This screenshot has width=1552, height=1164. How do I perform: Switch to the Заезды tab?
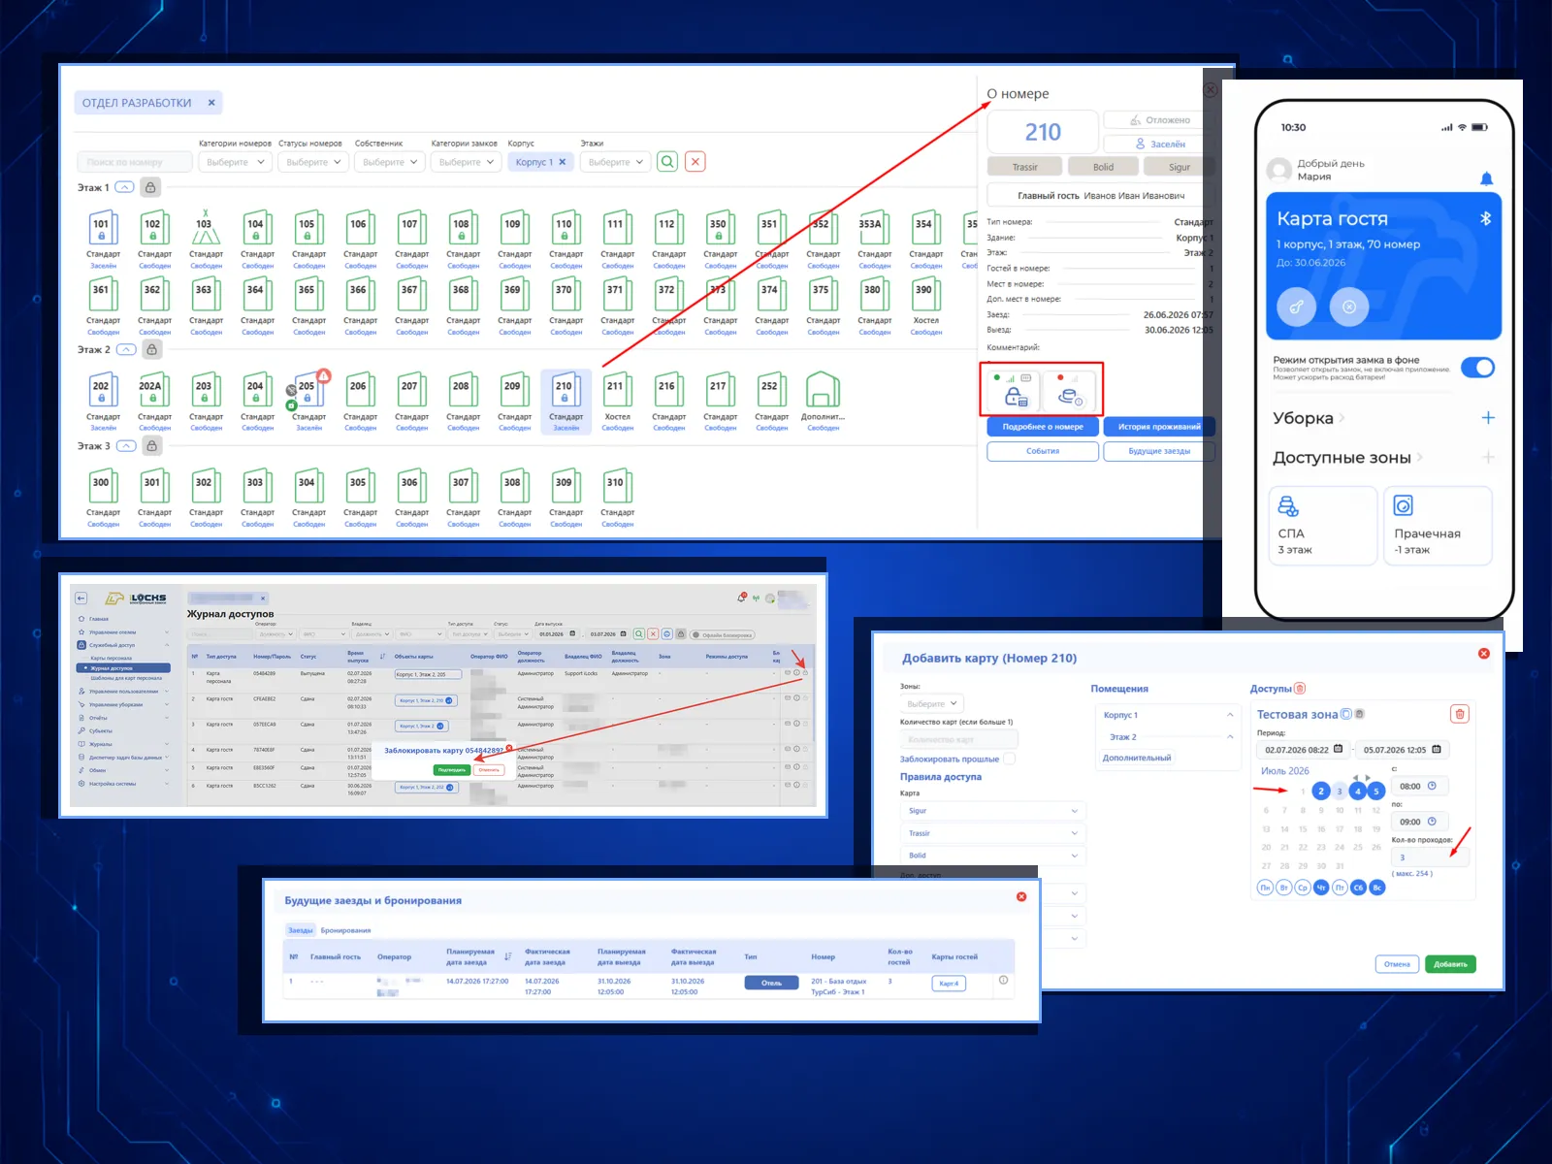[x=301, y=930]
